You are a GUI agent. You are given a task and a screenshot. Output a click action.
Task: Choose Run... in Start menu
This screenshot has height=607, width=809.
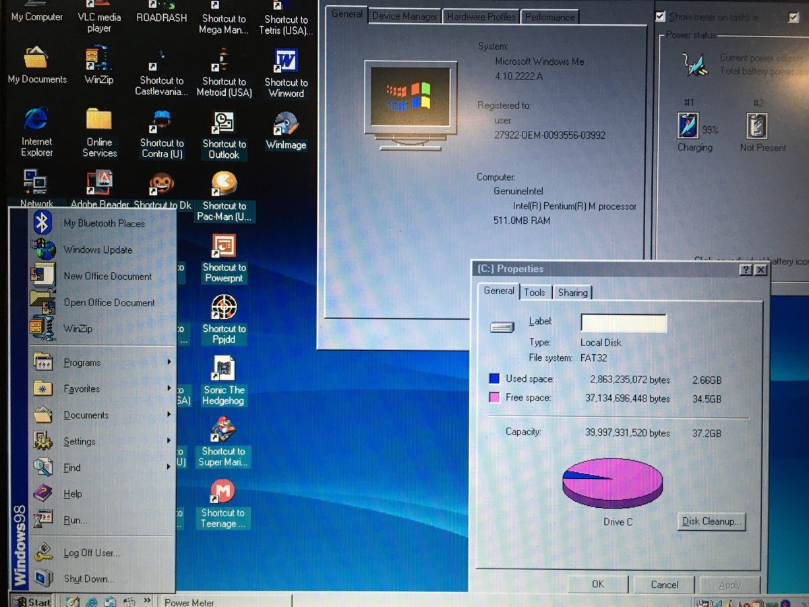click(102, 520)
